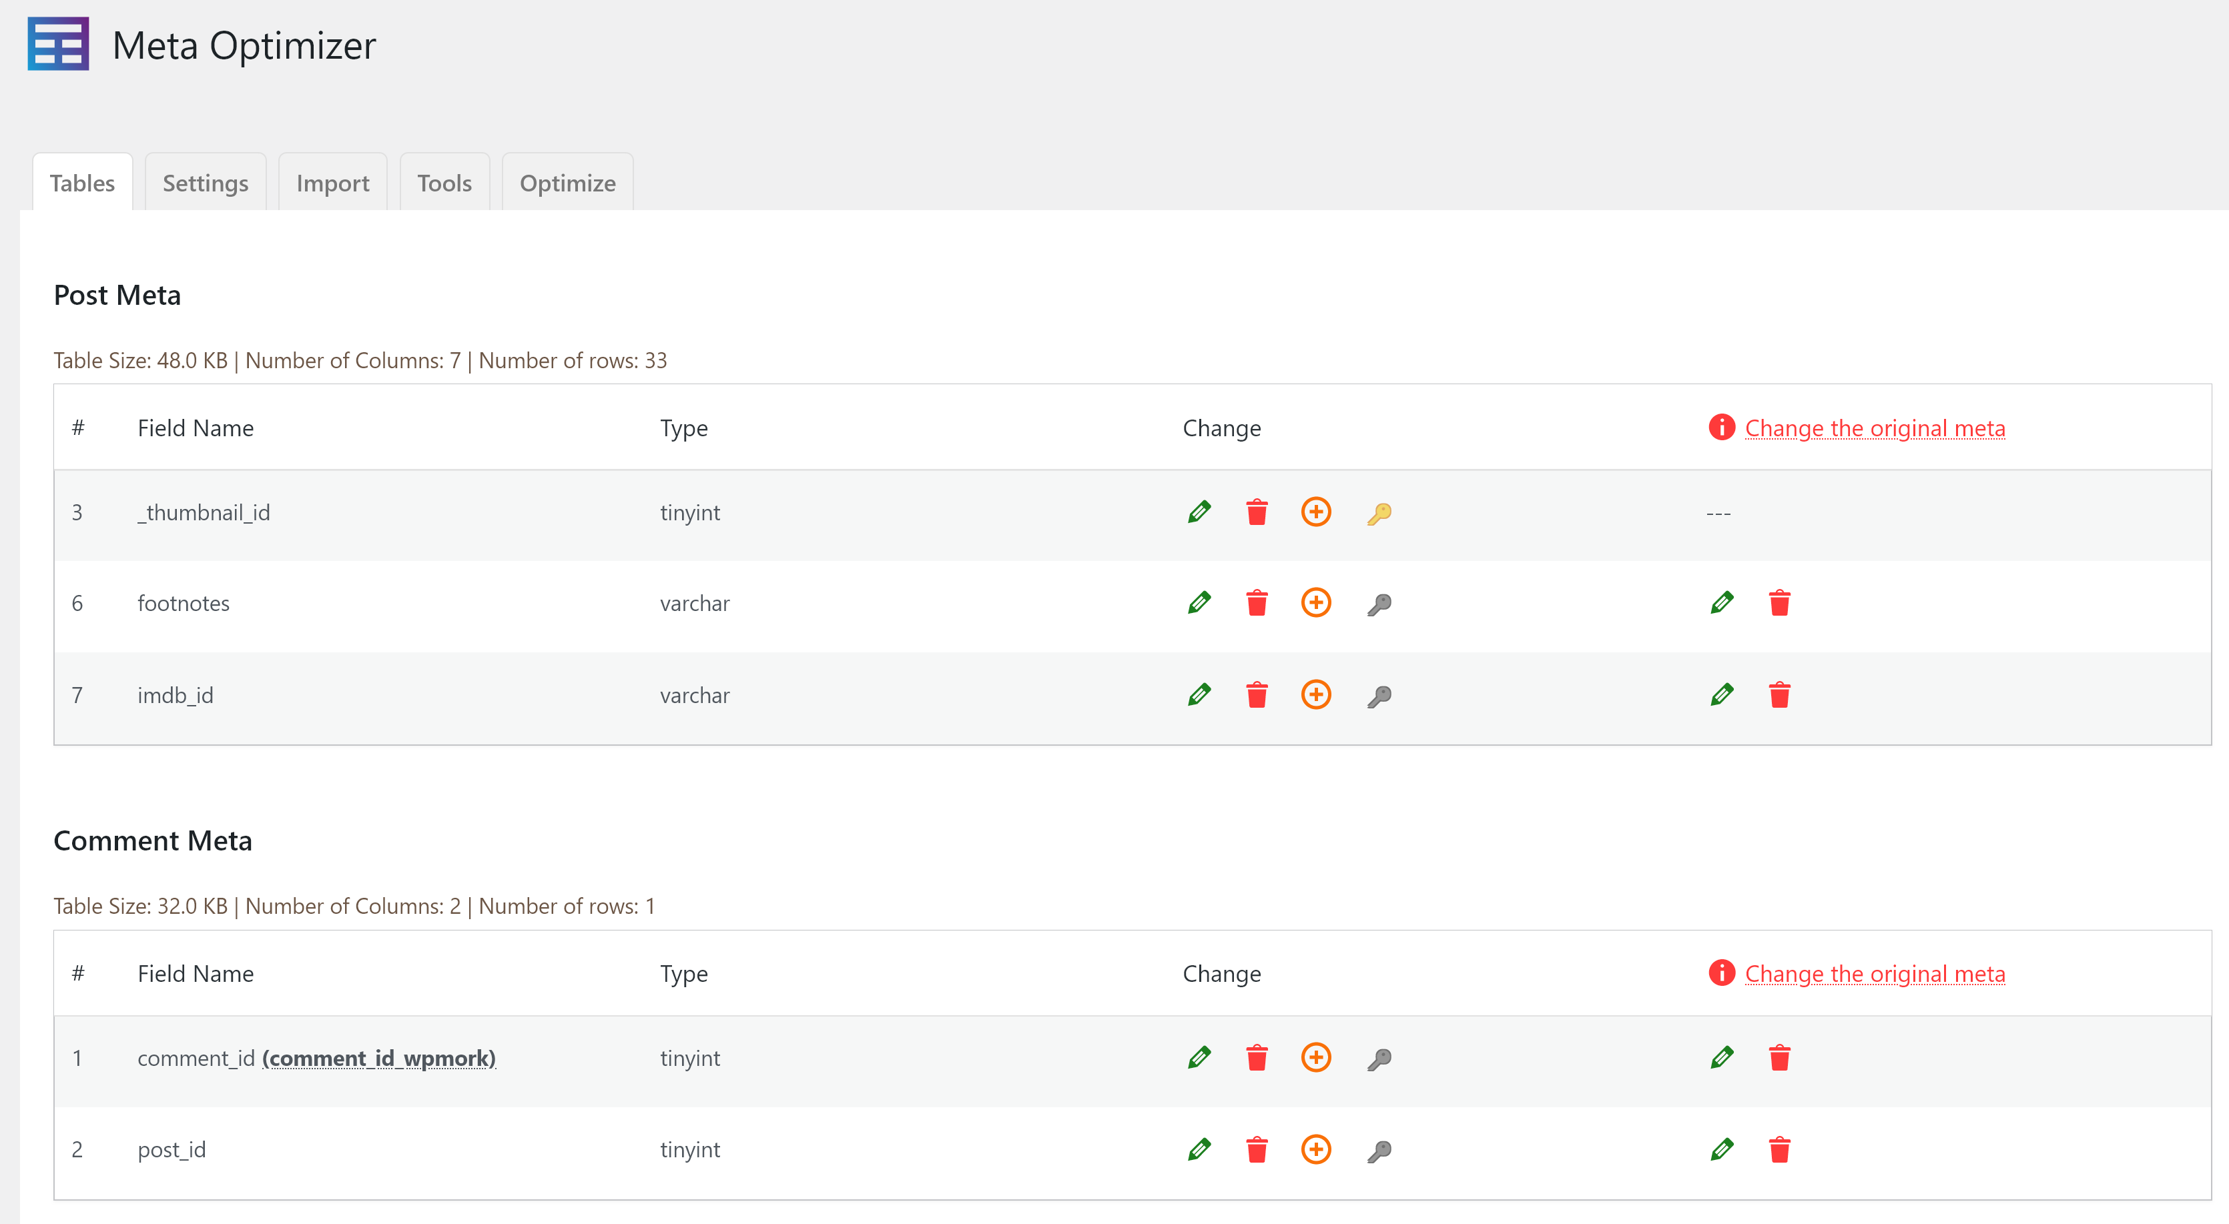Screen dimensions: 2229x1224
Task: Edit original meta for imdb_id
Action: pyautogui.click(x=1722, y=694)
